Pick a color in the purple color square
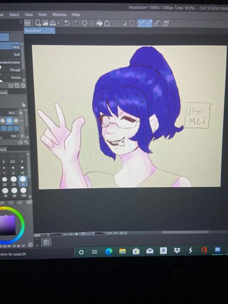 [x=8, y=225]
